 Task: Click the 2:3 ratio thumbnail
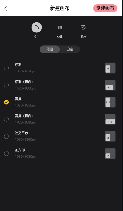click(110, 68)
